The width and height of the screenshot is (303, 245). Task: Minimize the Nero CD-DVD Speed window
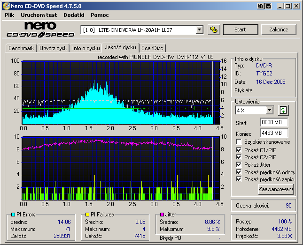280,6
